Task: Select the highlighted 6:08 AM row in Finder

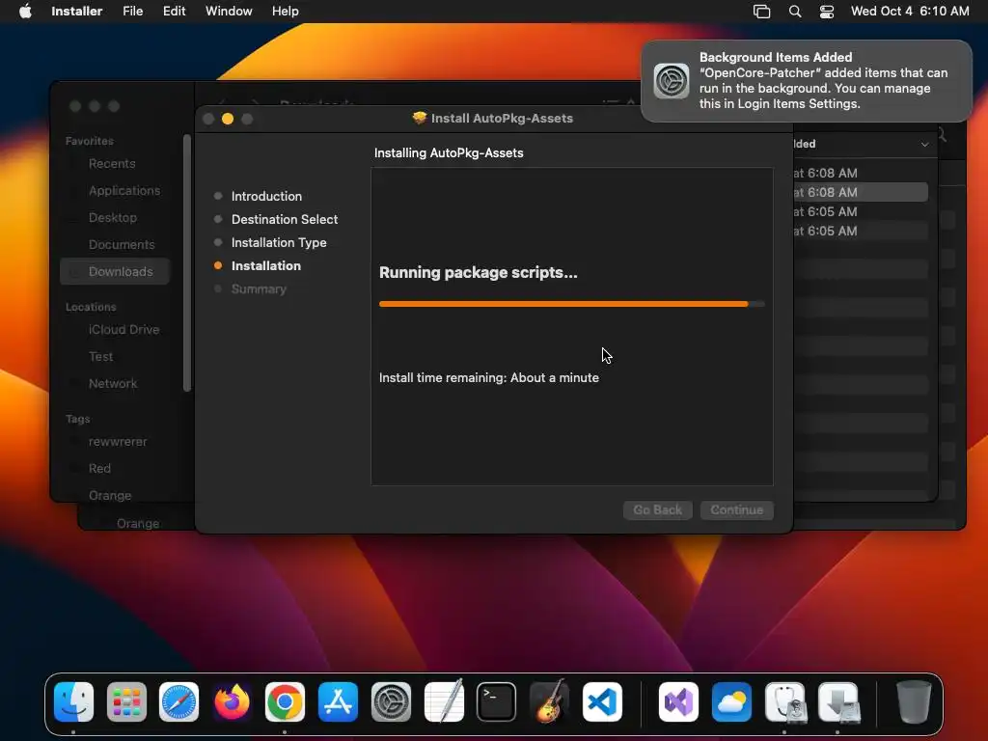Action: point(860,192)
